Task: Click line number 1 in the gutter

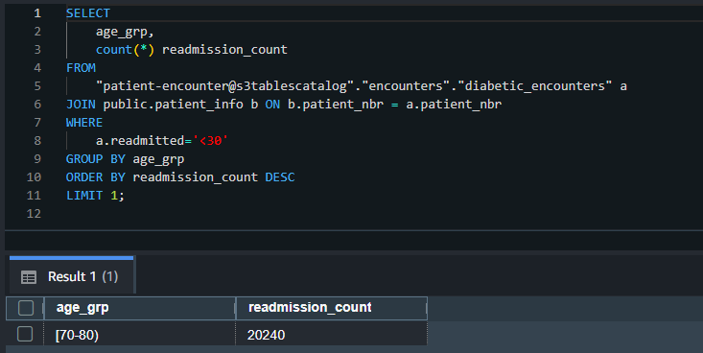Action: coord(37,13)
